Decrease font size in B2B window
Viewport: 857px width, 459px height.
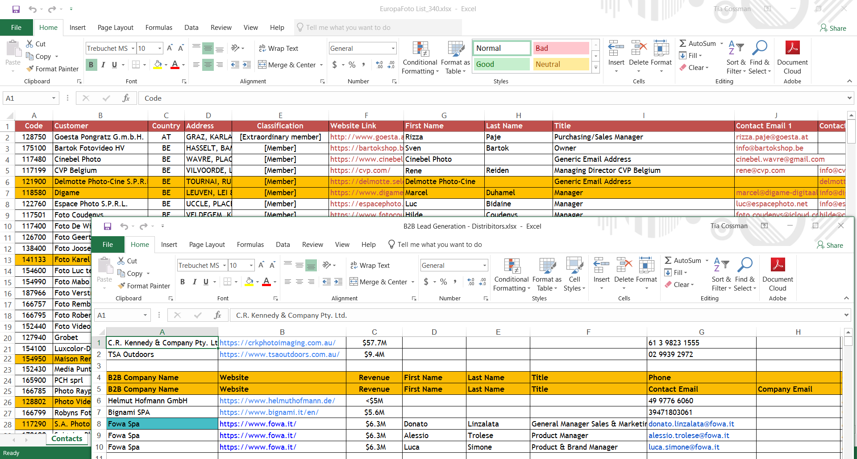click(272, 265)
